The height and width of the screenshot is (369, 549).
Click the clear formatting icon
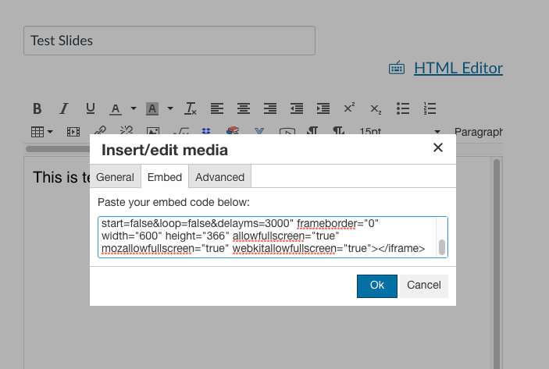pyautogui.click(x=190, y=108)
